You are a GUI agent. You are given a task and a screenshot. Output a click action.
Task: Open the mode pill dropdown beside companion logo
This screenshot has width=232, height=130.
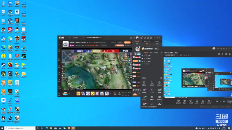point(157,49)
